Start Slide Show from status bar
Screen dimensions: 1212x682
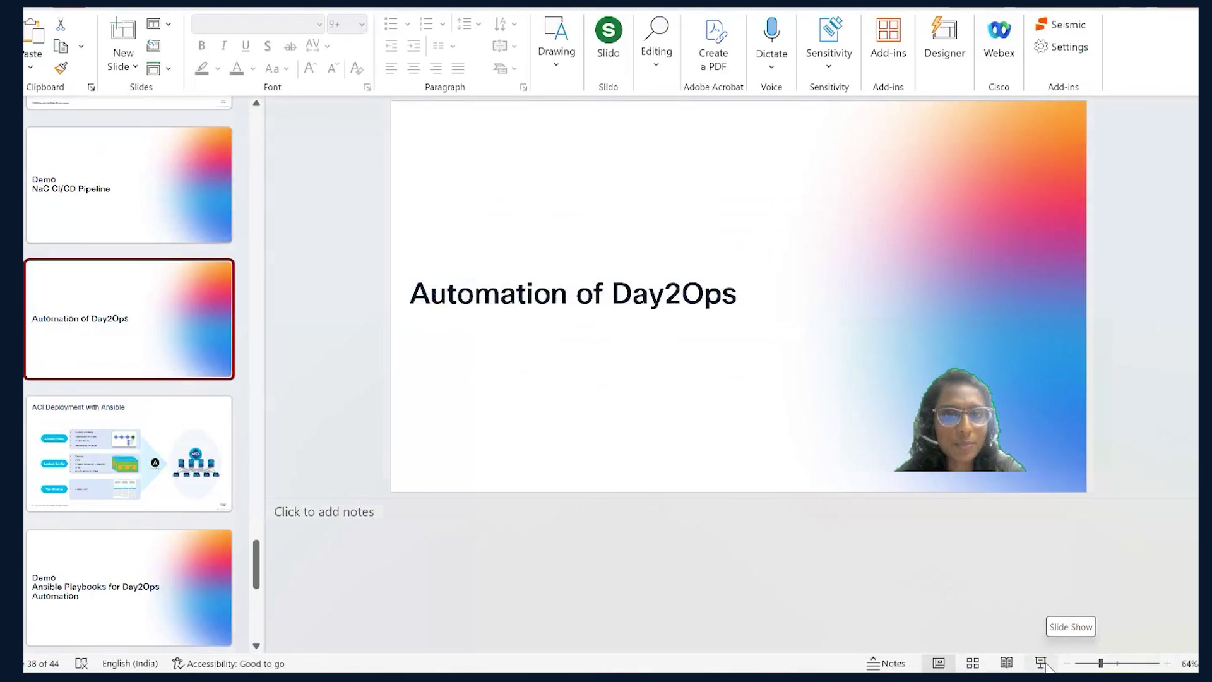point(1040,663)
